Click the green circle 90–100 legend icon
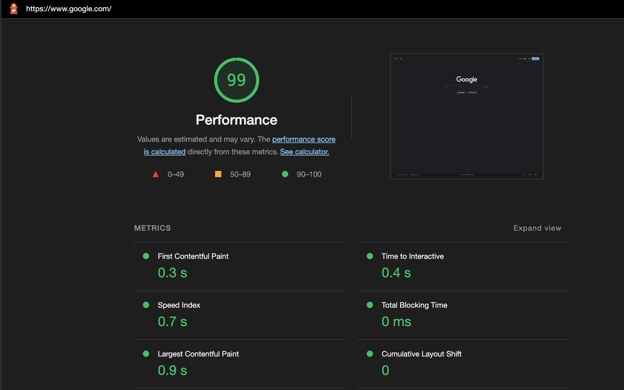This screenshot has width=624, height=390. tap(285, 174)
